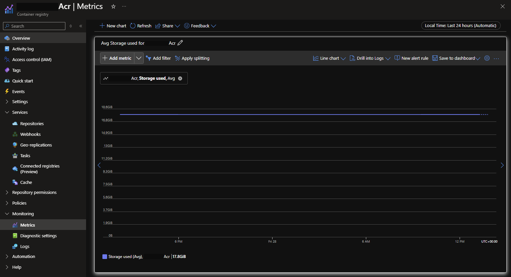This screenshot has width=511, height=277.
Task: Open the Feedback dropdown
Action: click(200, 26)
